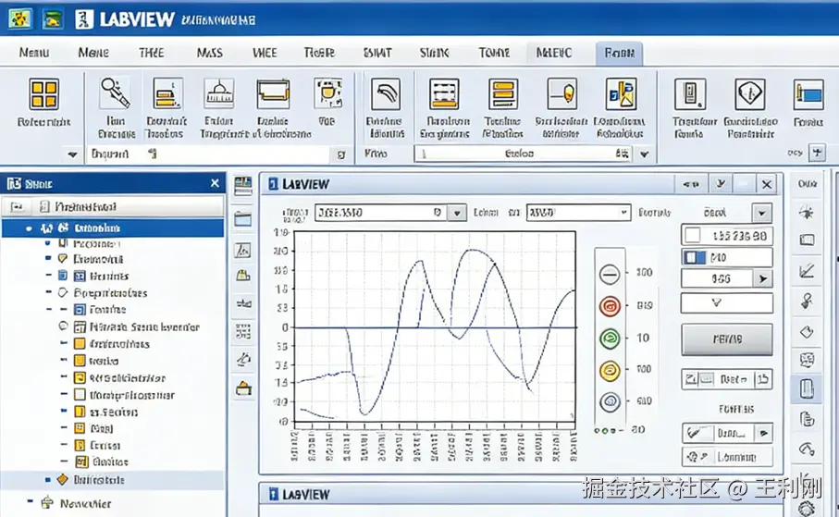The width and height of the screenshot is (839, 517).
Task: Collapse the bottom tree node with printer icon
Action: tap(30, 502)
